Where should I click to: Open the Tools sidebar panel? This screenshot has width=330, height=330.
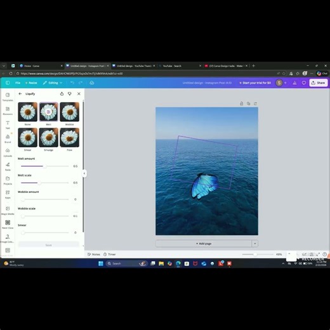(x=8, y=166)
